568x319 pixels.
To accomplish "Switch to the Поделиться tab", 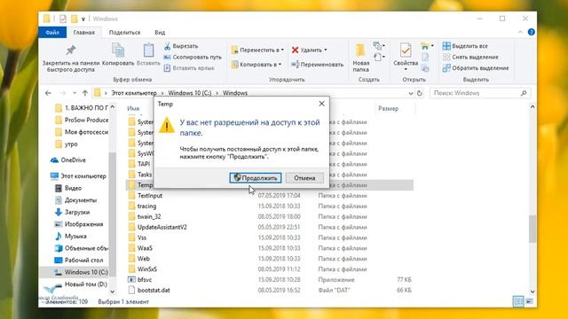I will pos(124,32).
